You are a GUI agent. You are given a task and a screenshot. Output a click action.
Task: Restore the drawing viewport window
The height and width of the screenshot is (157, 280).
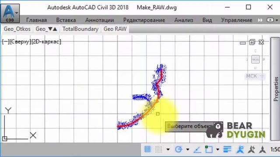(252, 42)
